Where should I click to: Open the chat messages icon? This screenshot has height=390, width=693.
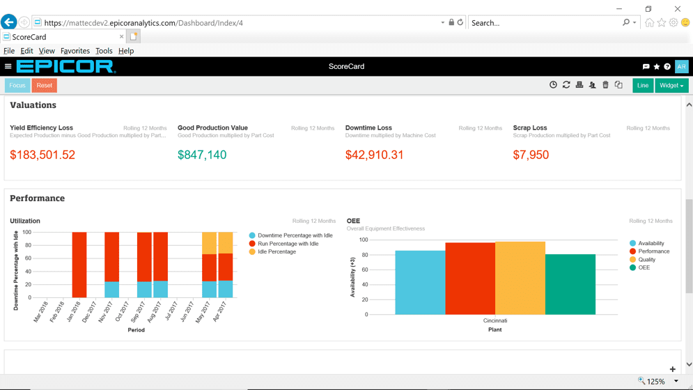click(x=646, y=67)
